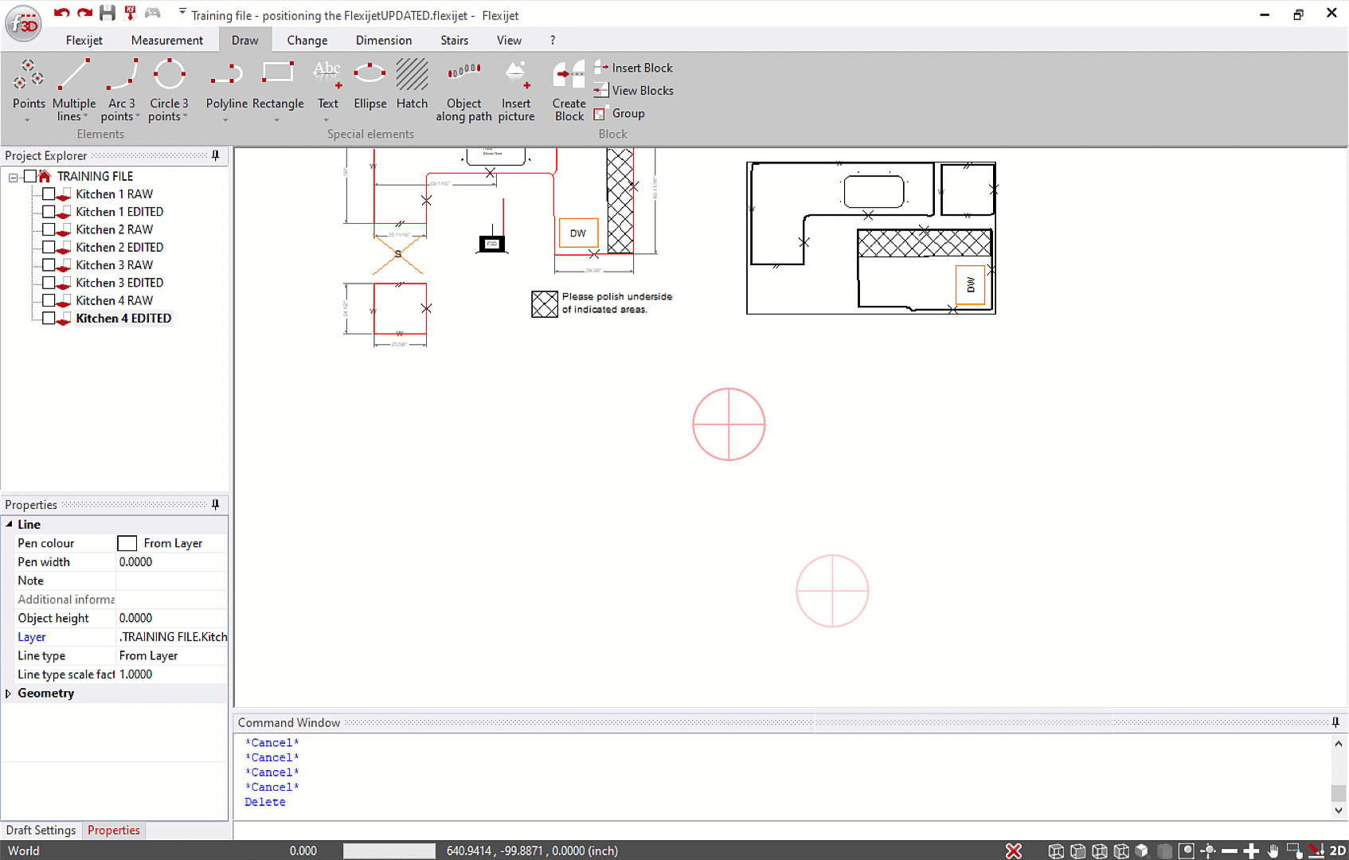This screenshot has height=860, width=1349.
Task: Expand the Geometry section in Properties
Action: (x=9, y=693)
